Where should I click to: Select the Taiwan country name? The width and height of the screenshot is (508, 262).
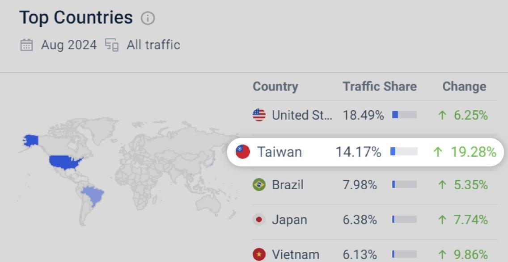point(279,152)
